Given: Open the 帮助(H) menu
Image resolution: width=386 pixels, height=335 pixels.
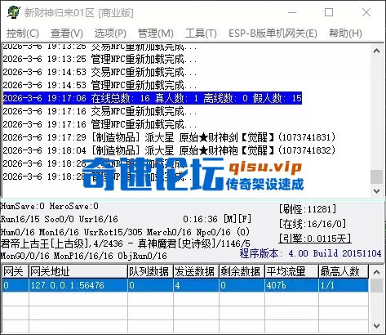Looking at the screenshot, I should tap(345, 33).
